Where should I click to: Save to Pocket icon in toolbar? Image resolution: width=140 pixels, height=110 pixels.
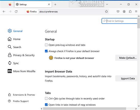pos(118,11)
